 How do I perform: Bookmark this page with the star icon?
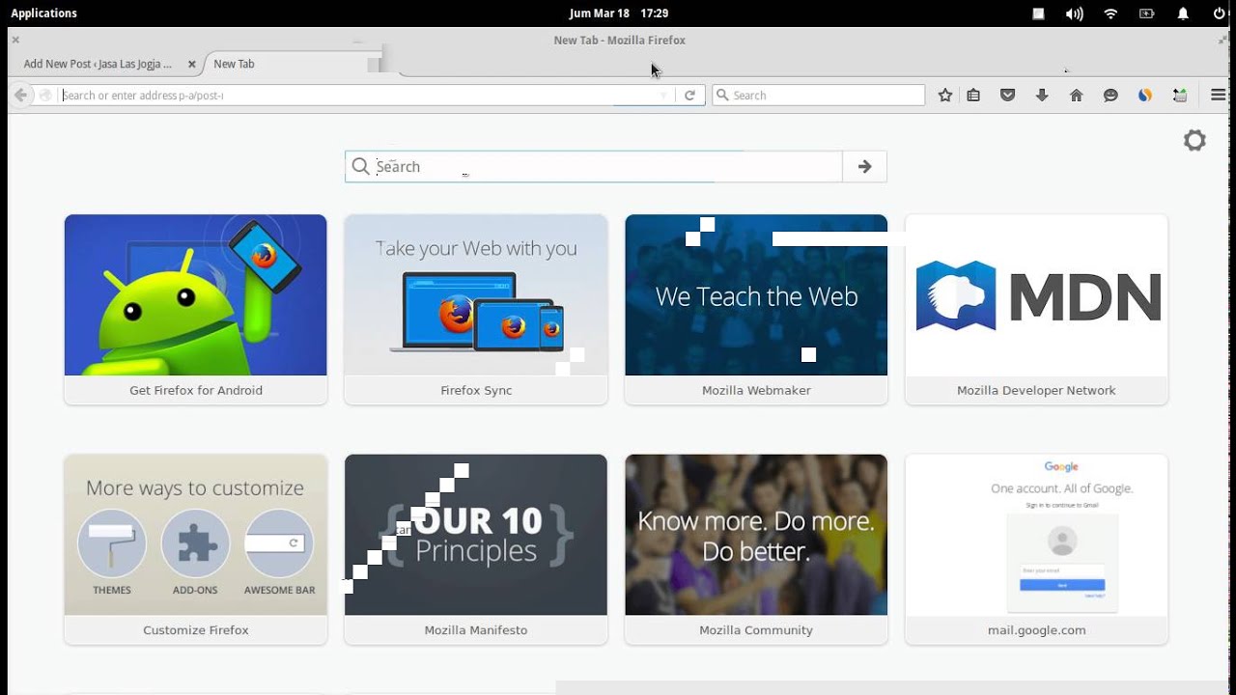point(945,96)
